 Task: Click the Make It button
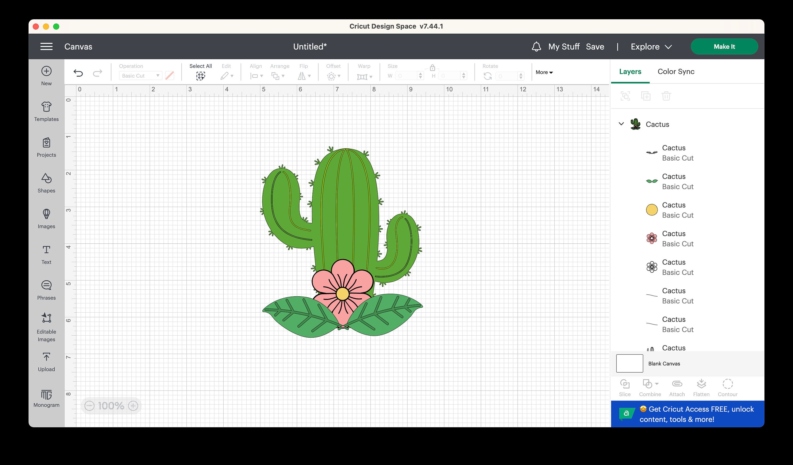(724, 46)
